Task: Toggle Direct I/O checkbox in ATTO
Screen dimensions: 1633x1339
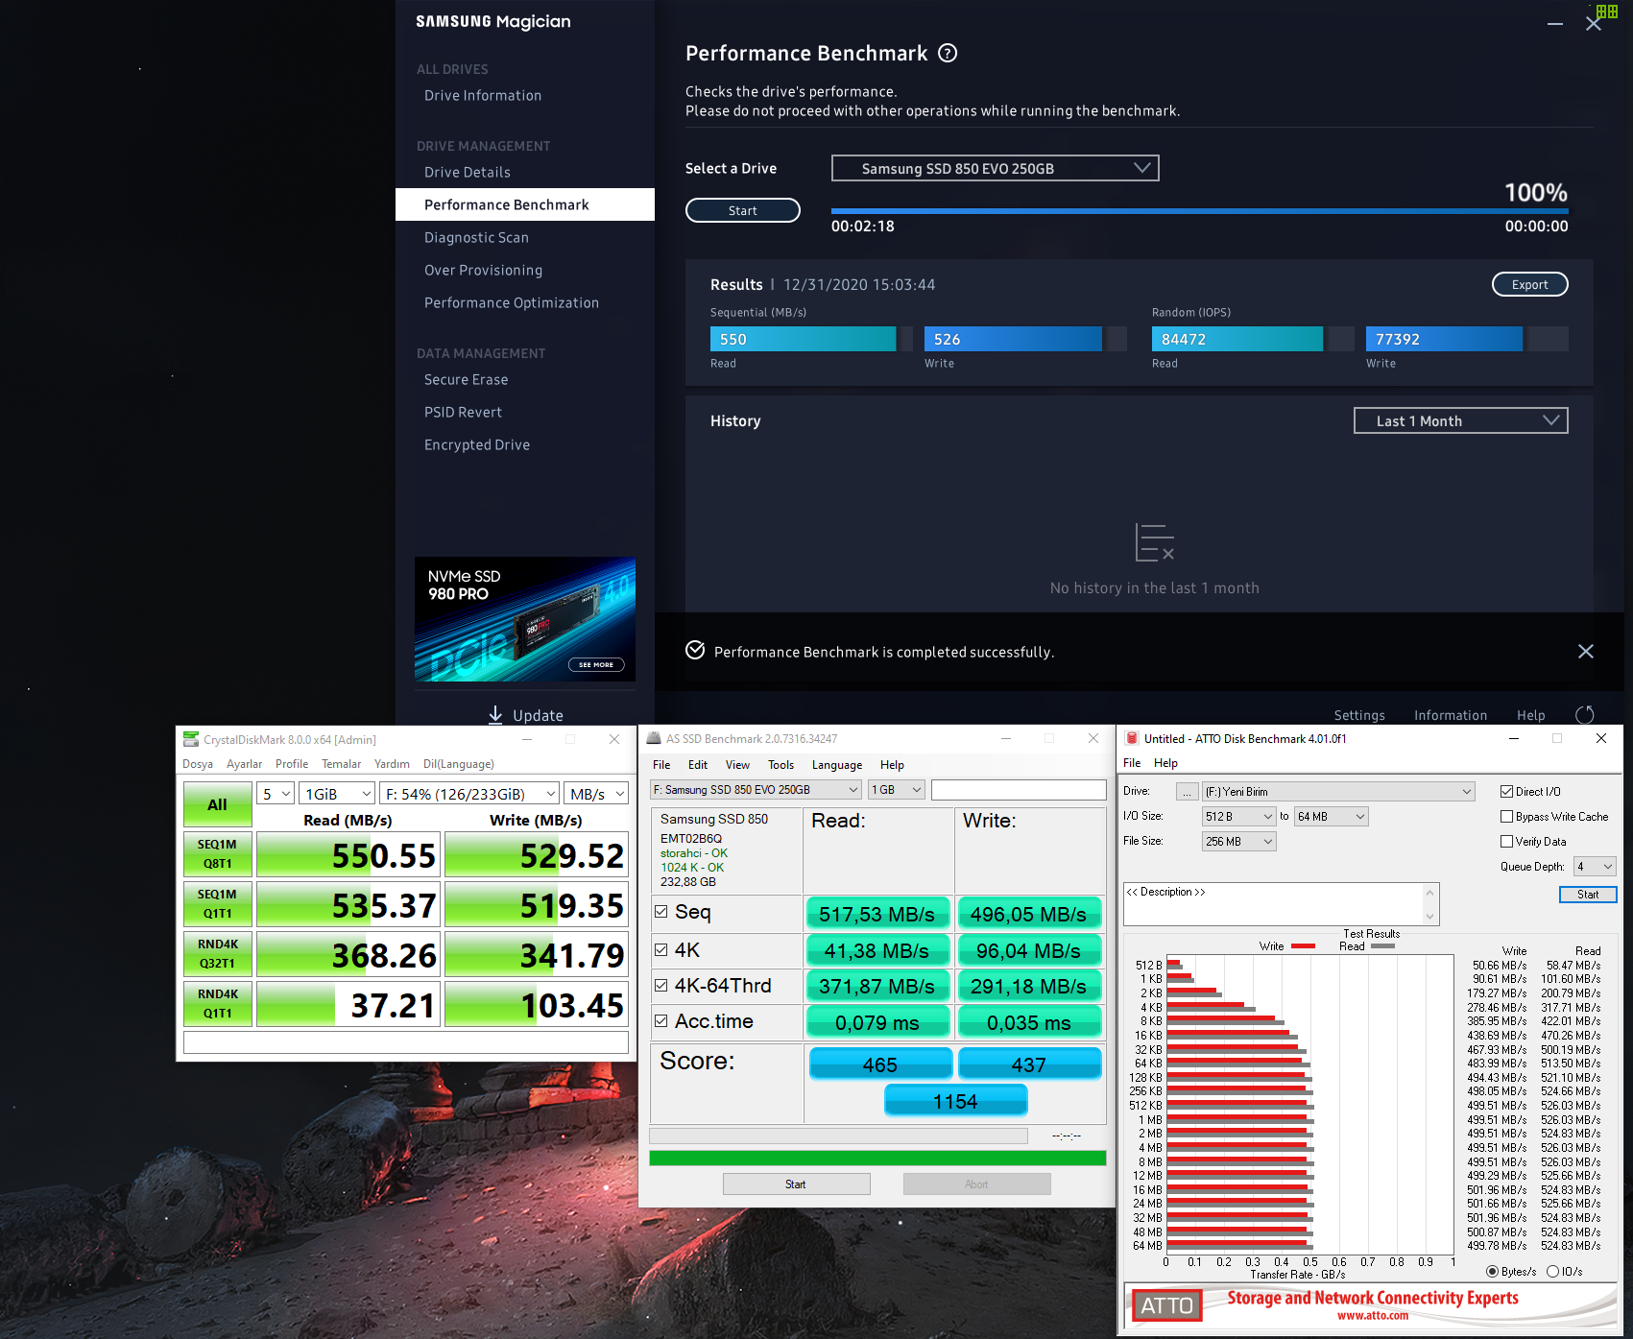Action: [x=1506, y=792]
